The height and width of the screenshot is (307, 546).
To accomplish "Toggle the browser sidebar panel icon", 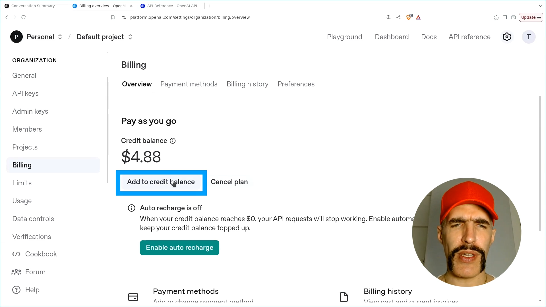I will 505,17.
